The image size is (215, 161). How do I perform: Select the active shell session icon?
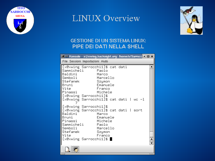pyautogui.click(x=76, y=149)
